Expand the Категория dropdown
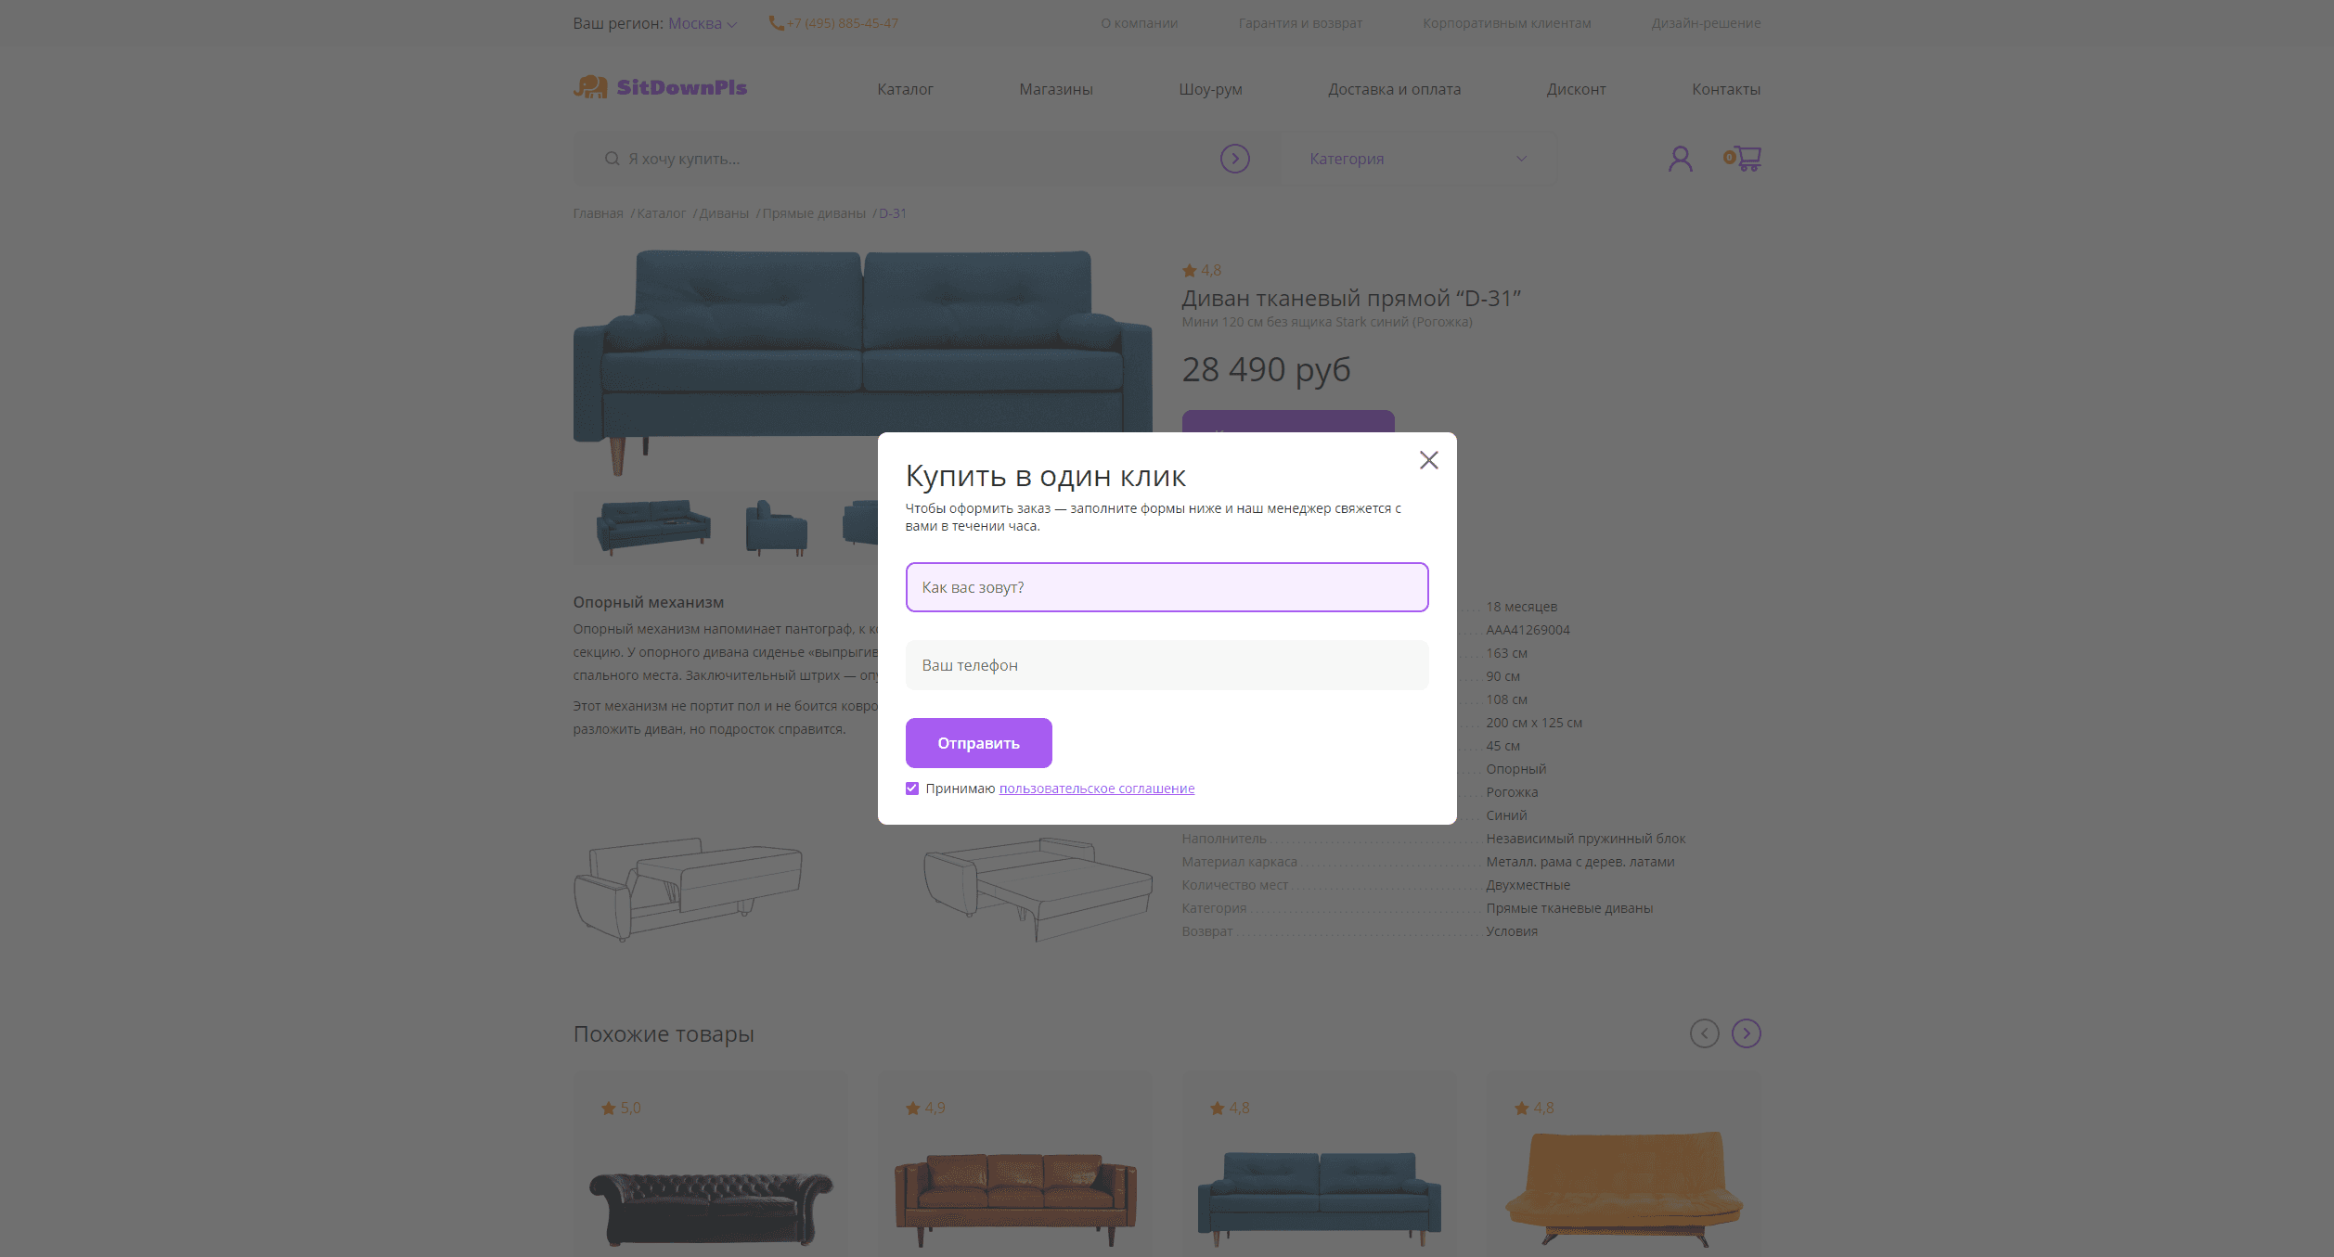 [1418, 159]
